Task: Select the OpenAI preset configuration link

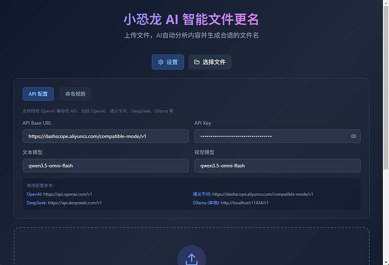Action: [34, 194]
